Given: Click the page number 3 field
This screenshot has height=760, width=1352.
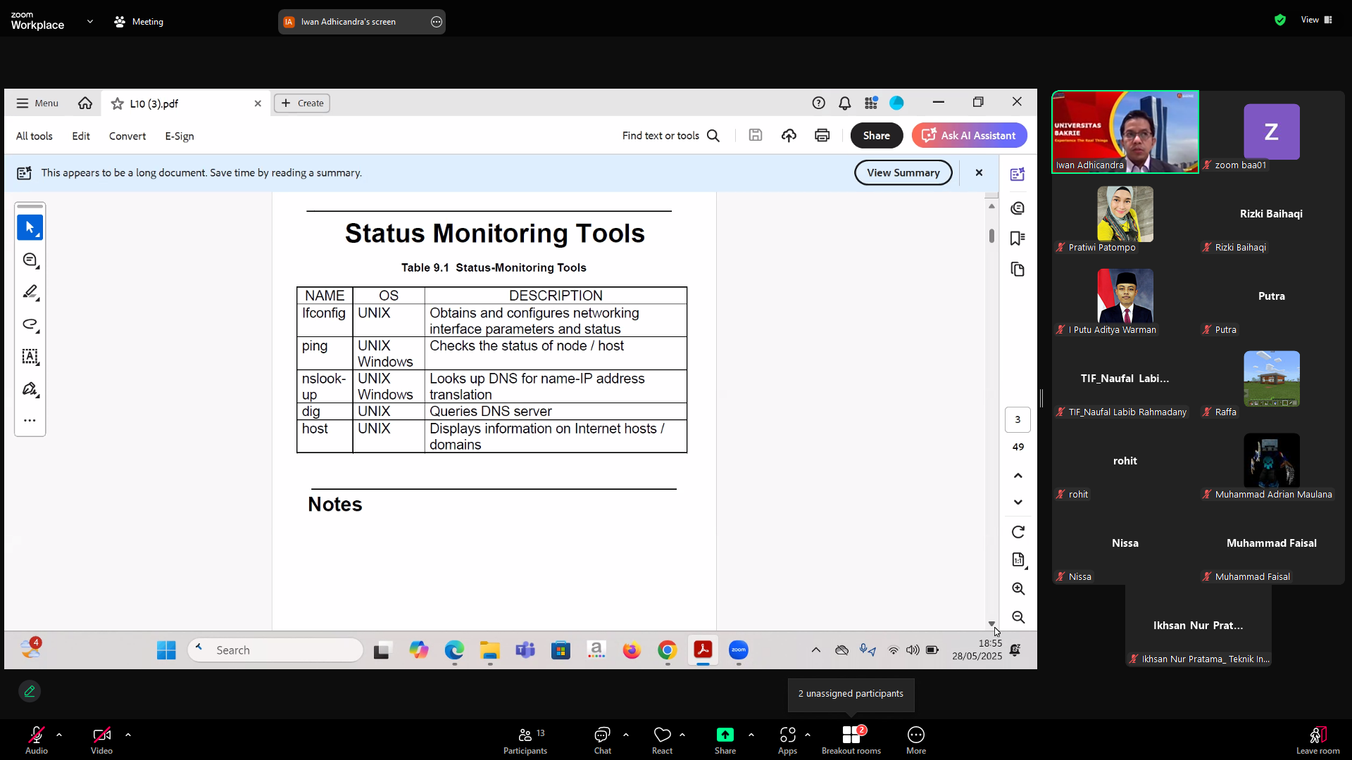Looking at the screenshot, I should (1018, 420).
